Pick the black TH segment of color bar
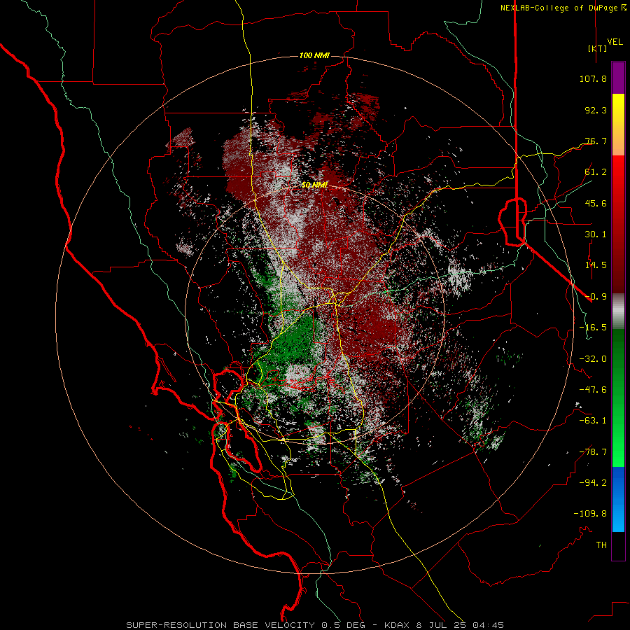Viewport: 630px width, 630px height. click(618, 545)
